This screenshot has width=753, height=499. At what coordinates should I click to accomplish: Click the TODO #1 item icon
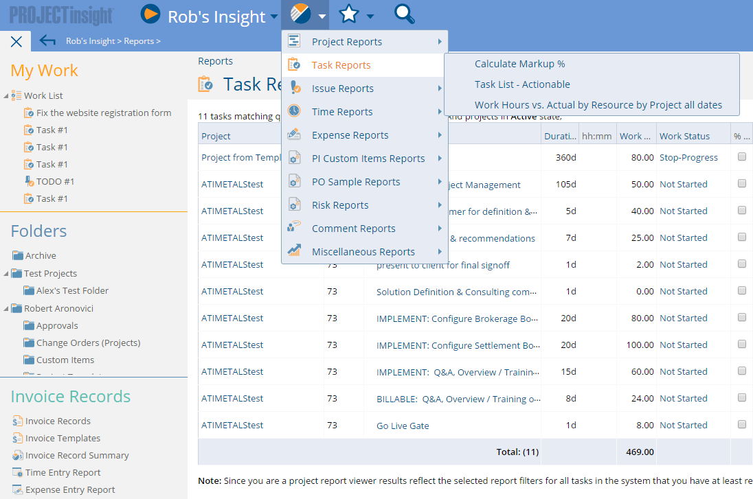pyautogui.click(x=28, y=181)
